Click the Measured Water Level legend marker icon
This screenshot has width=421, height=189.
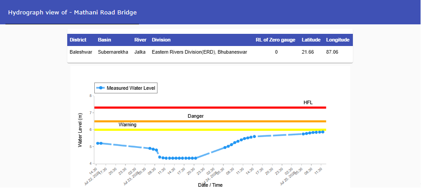point(101,88)
